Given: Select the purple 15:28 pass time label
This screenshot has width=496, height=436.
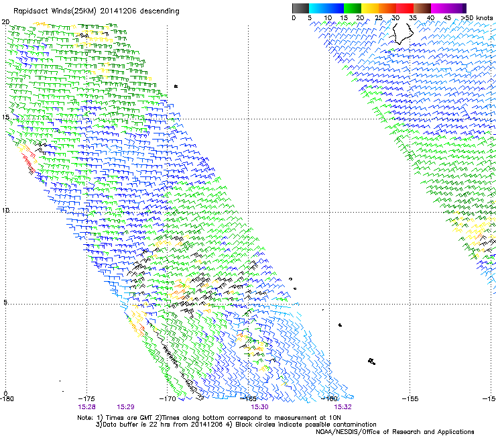Looking at the screenshot, I should (86, 407).
